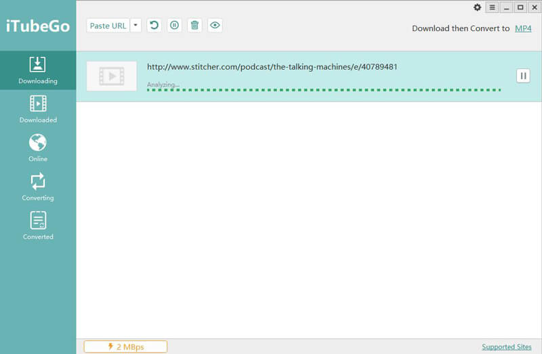Switch to the Converting section
This screenshot has height=354, width=542.
coord(38,187)
